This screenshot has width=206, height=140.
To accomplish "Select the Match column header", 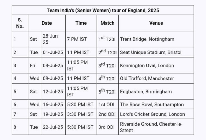I will 107,23.
